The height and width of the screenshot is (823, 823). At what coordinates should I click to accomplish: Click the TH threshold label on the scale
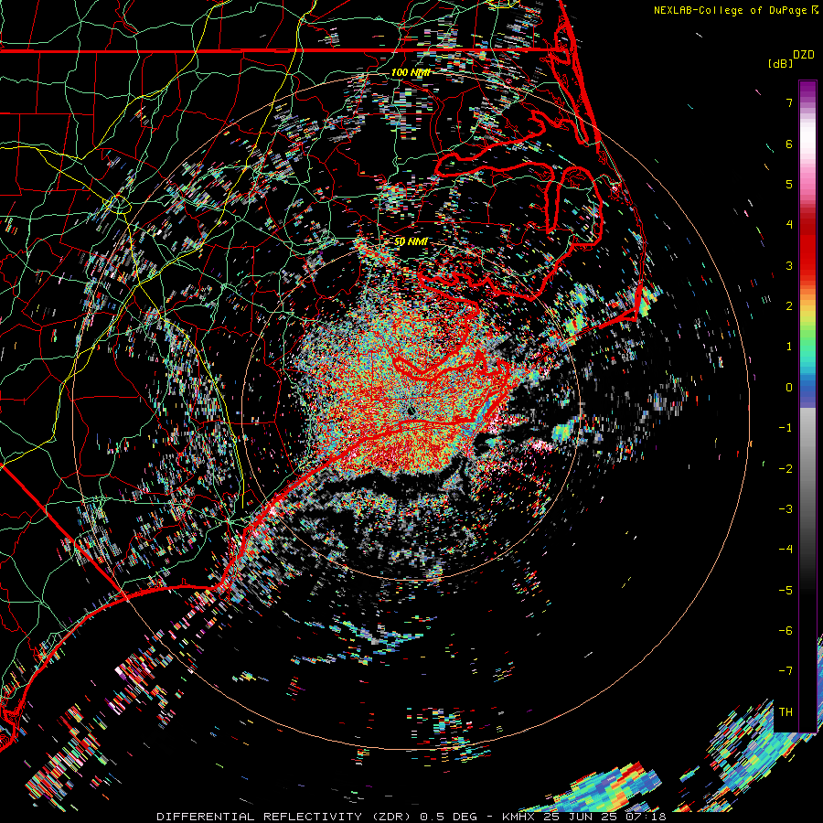click(786, 712)
